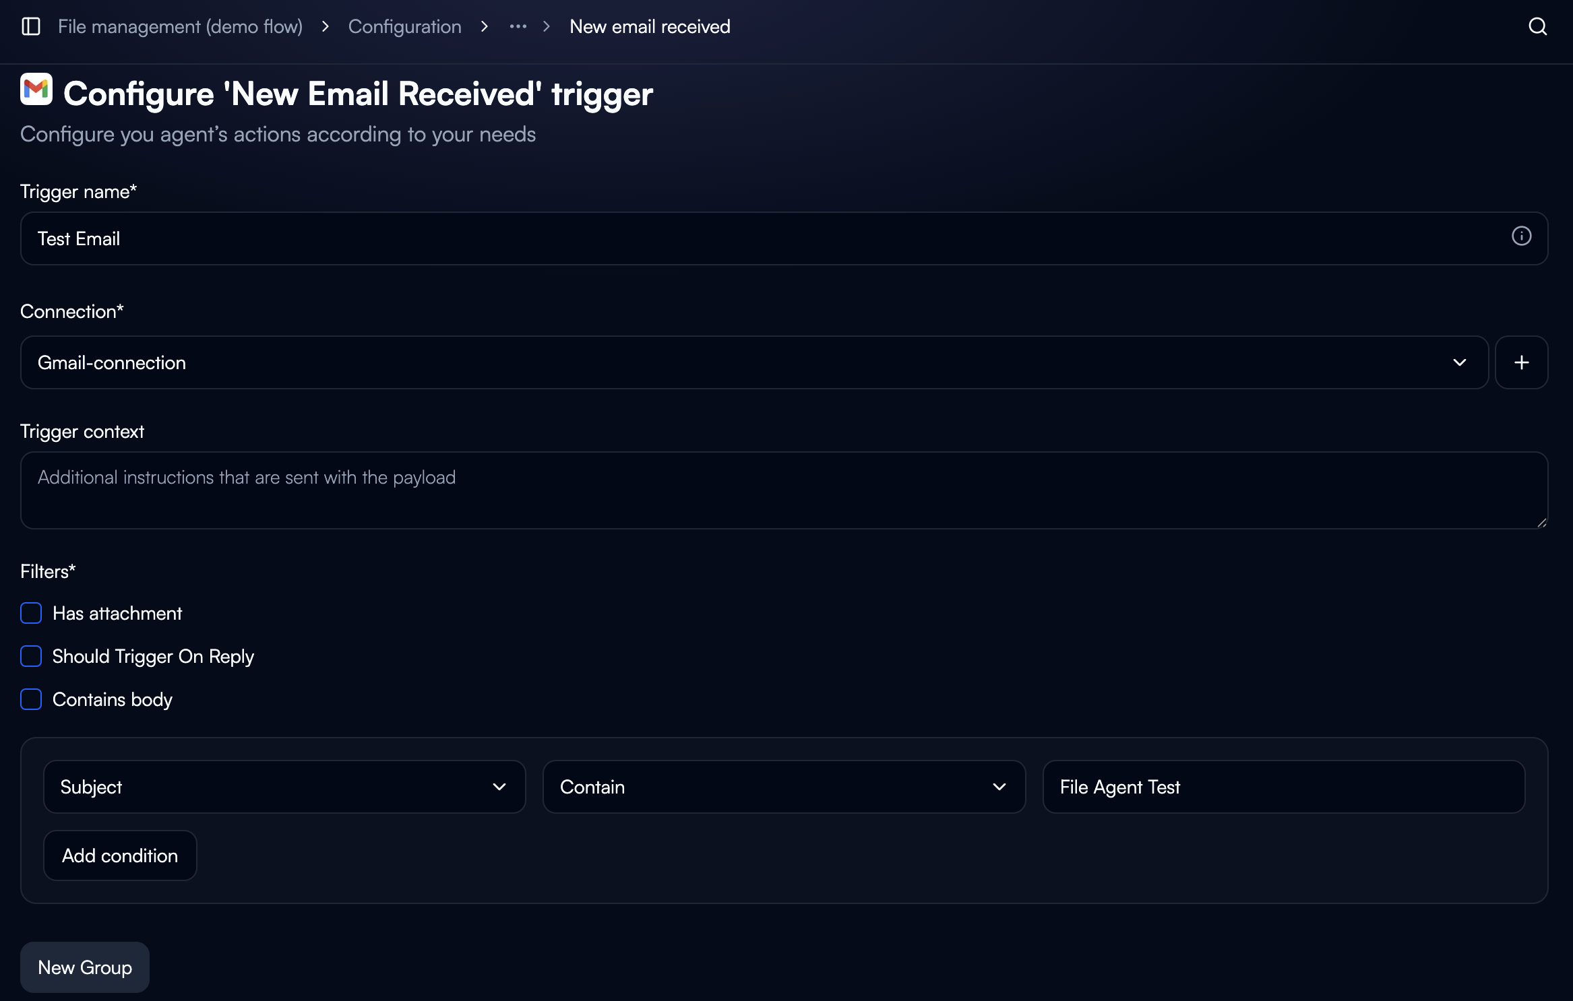
Task: Click info icon in Trigger name field
Action: pos(1521,236)
